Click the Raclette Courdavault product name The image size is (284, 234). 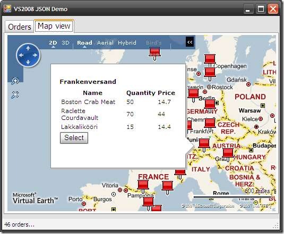80,114
